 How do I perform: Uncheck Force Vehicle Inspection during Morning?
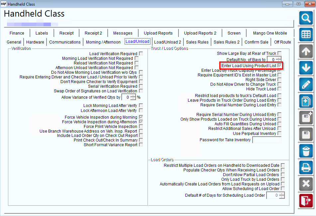pyautogui.click(x=141, y=117)
